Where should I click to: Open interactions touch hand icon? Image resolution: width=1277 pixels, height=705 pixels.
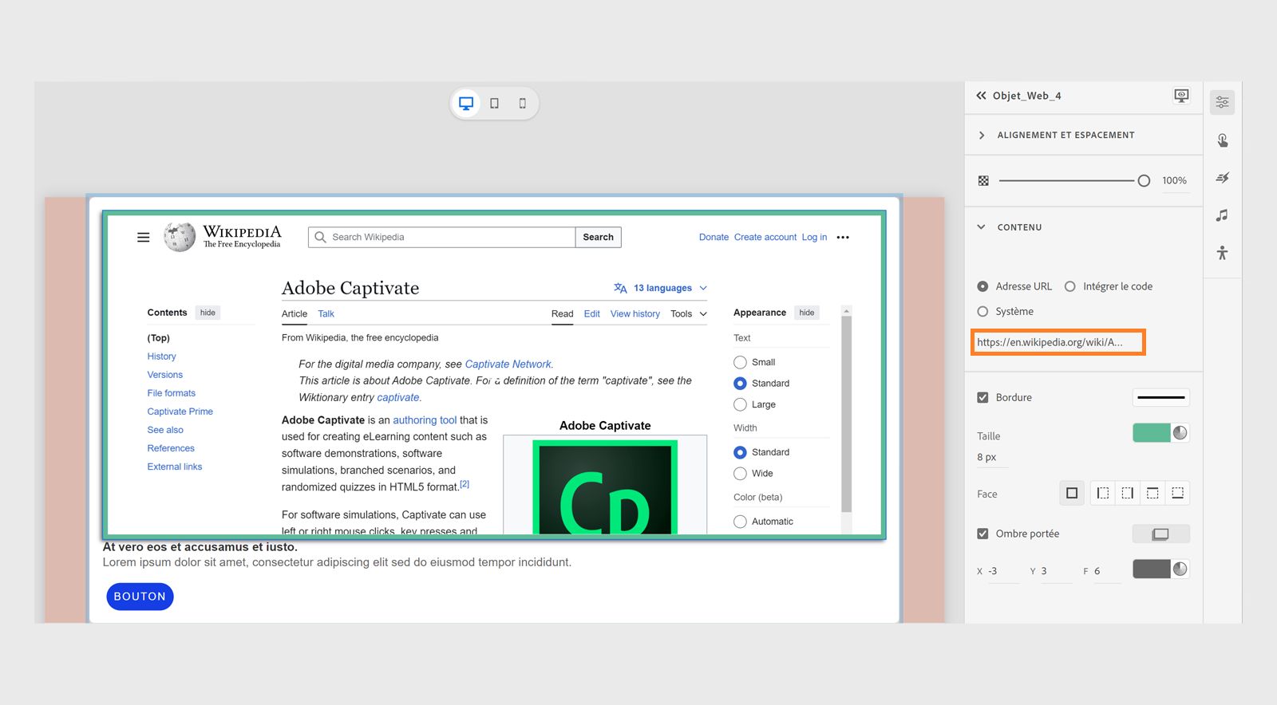click(x=1222, y=140)
